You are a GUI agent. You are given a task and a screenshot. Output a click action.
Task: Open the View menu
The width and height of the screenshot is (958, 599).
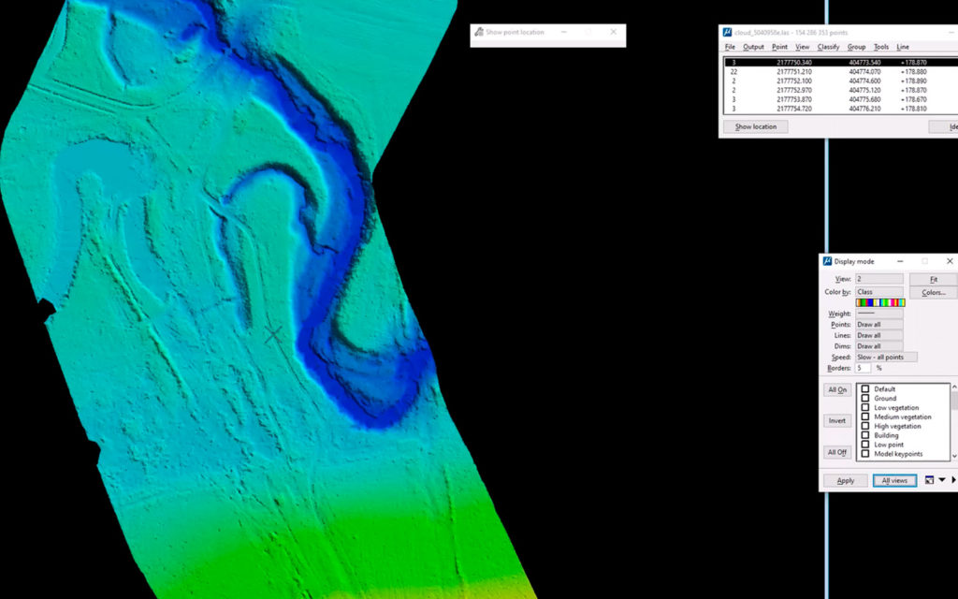pyautogui.click(x=802, y=47)
